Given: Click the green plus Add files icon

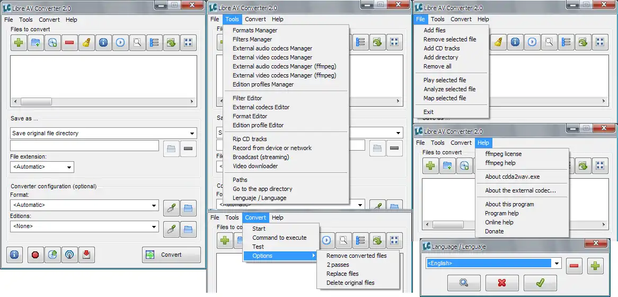Looking at the screenshot, I should [19, 42].
